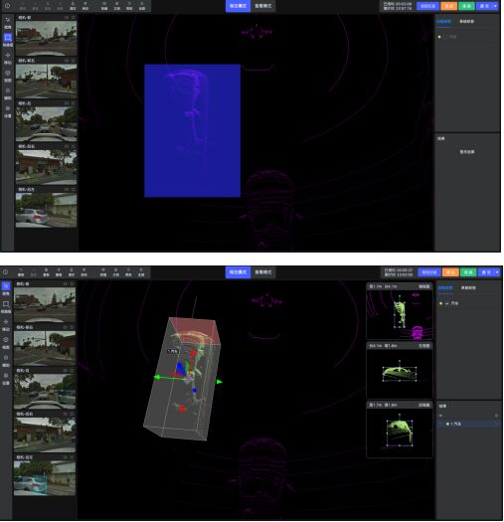This screenshot has width=504, height=522.
Task: Click left green gizmo arrow on 3D box
Action: (156, 377)
